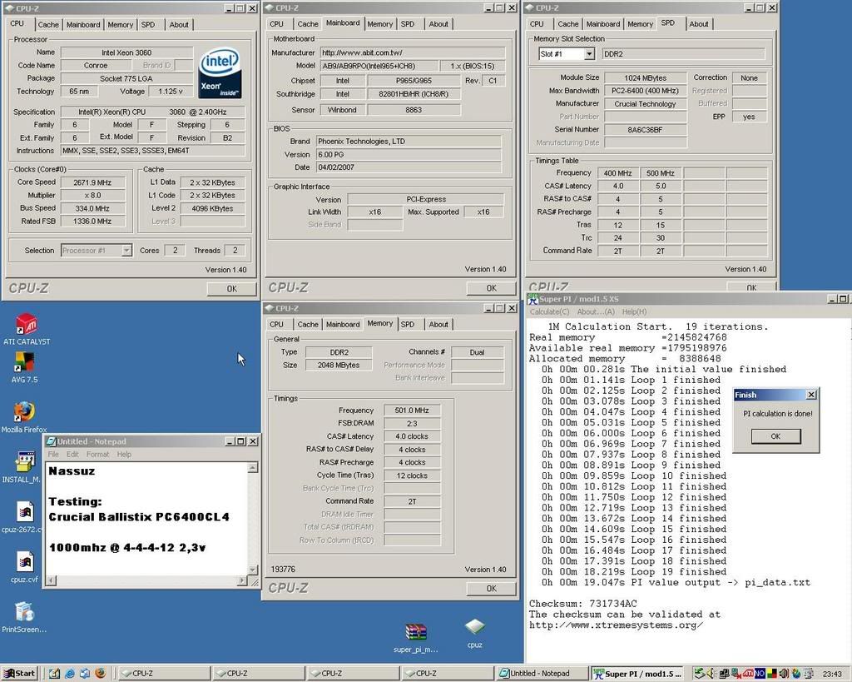The height and width of the screenshot is (682, 852).
Task: Open the Start menu
Action: (19, 674)
